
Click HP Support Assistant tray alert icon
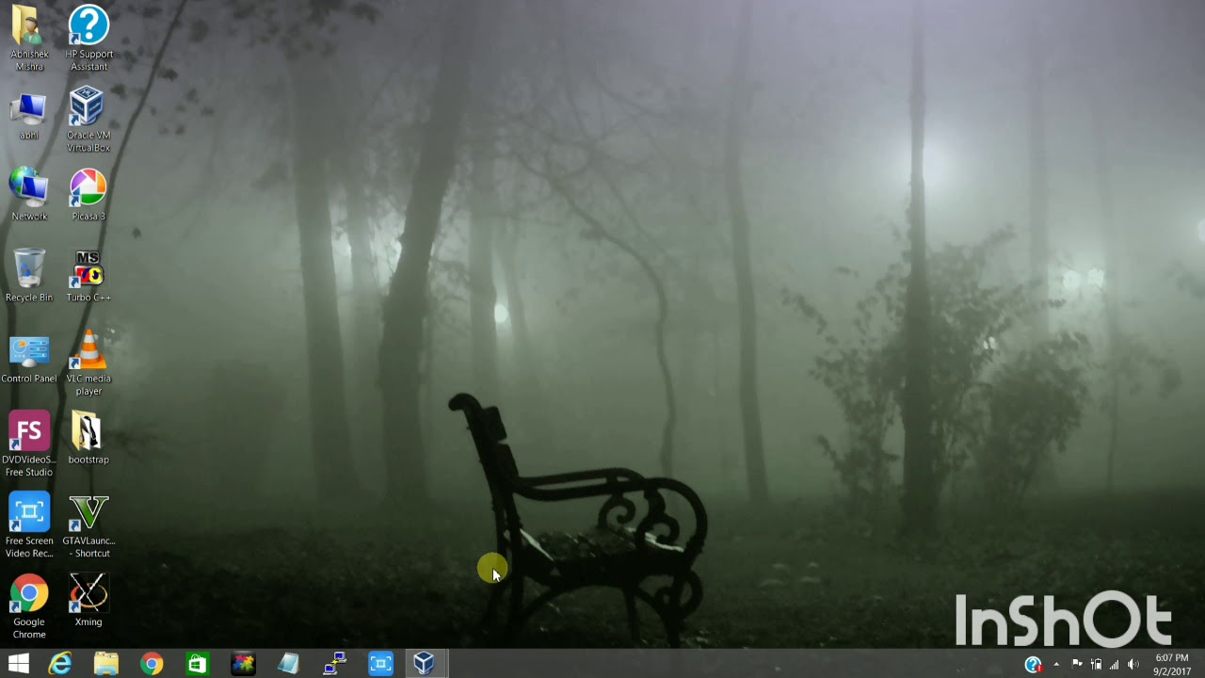click(1033, 665)
